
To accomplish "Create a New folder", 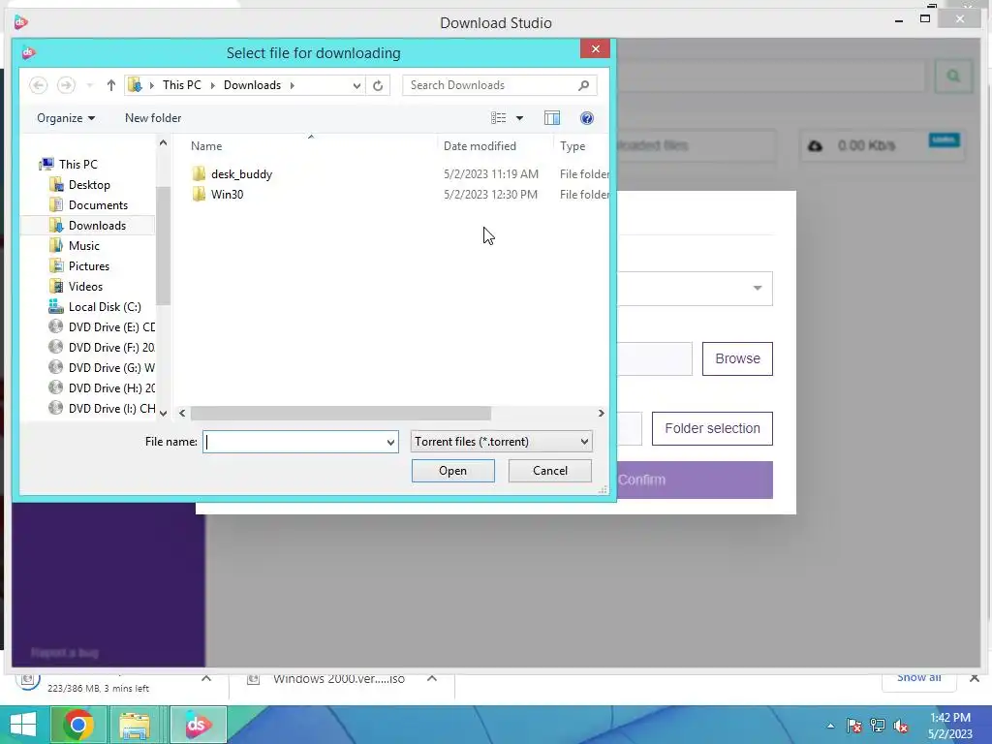I will click(153, 118).
